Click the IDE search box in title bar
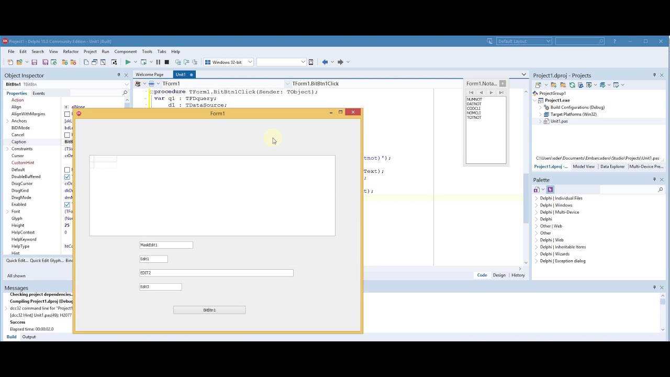The height and width of the screenshot is (377, 670). point(580,41)
